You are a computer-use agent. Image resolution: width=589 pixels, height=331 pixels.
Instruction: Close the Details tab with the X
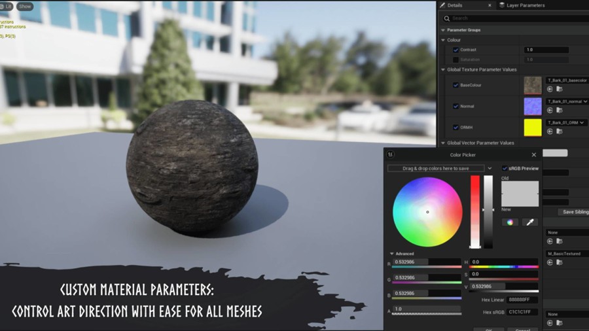[488, 5]
